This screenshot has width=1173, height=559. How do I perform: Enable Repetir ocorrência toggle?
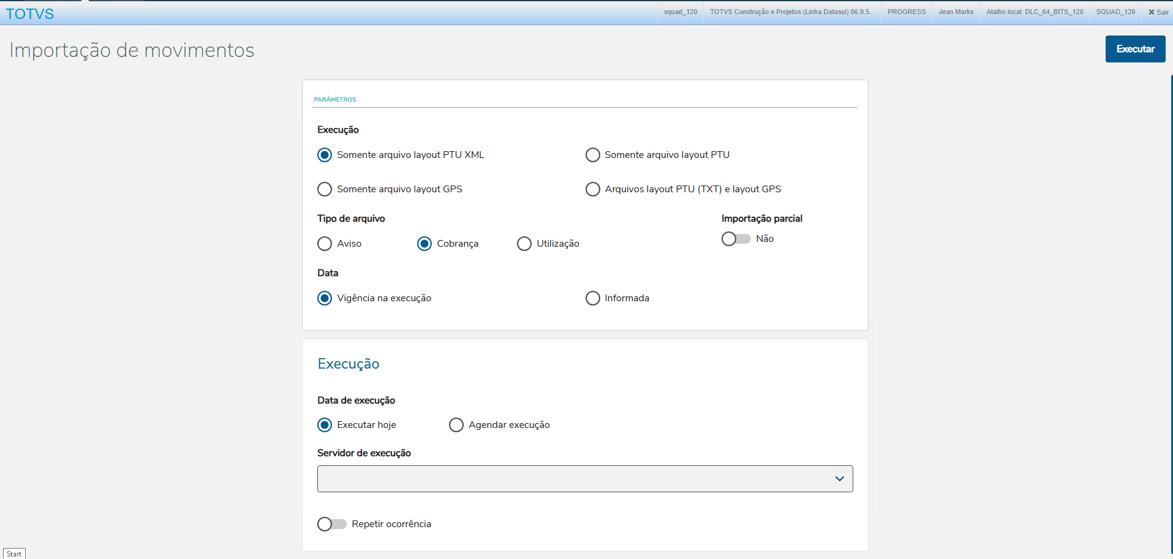point(332,524)
